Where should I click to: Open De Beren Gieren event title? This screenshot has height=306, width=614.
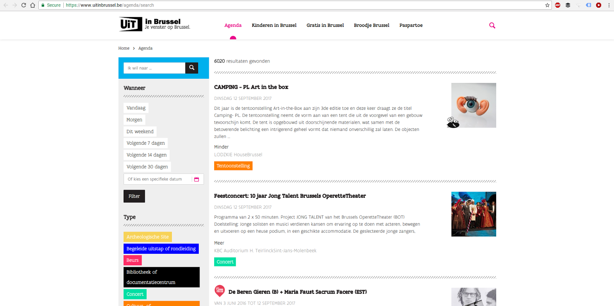[298, 292]
